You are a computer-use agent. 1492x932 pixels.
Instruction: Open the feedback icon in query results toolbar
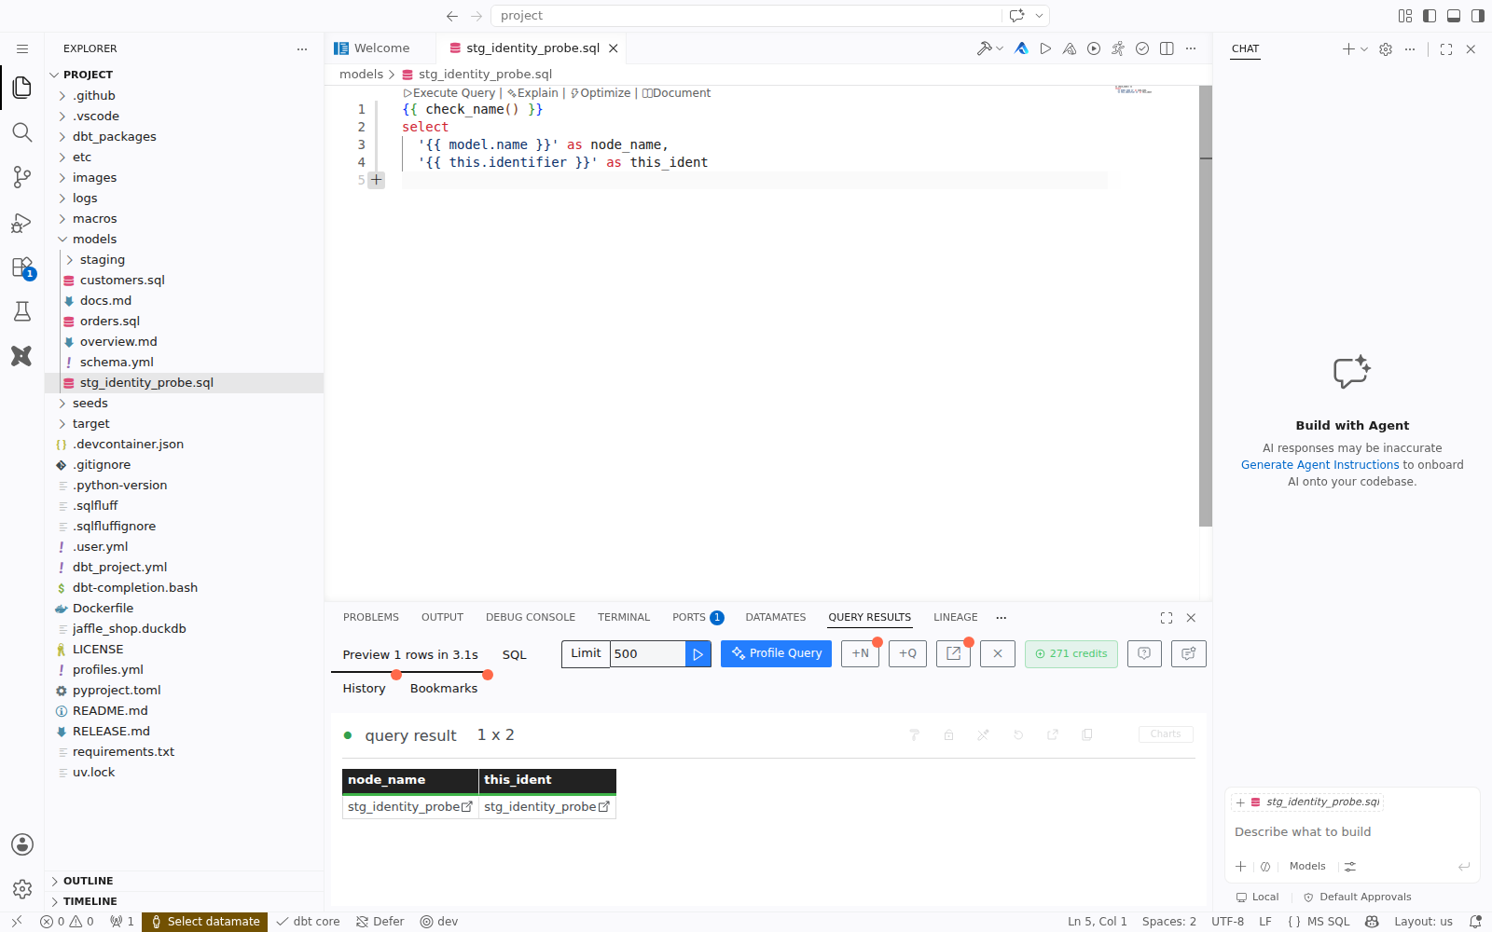[x=1189, y=654]
